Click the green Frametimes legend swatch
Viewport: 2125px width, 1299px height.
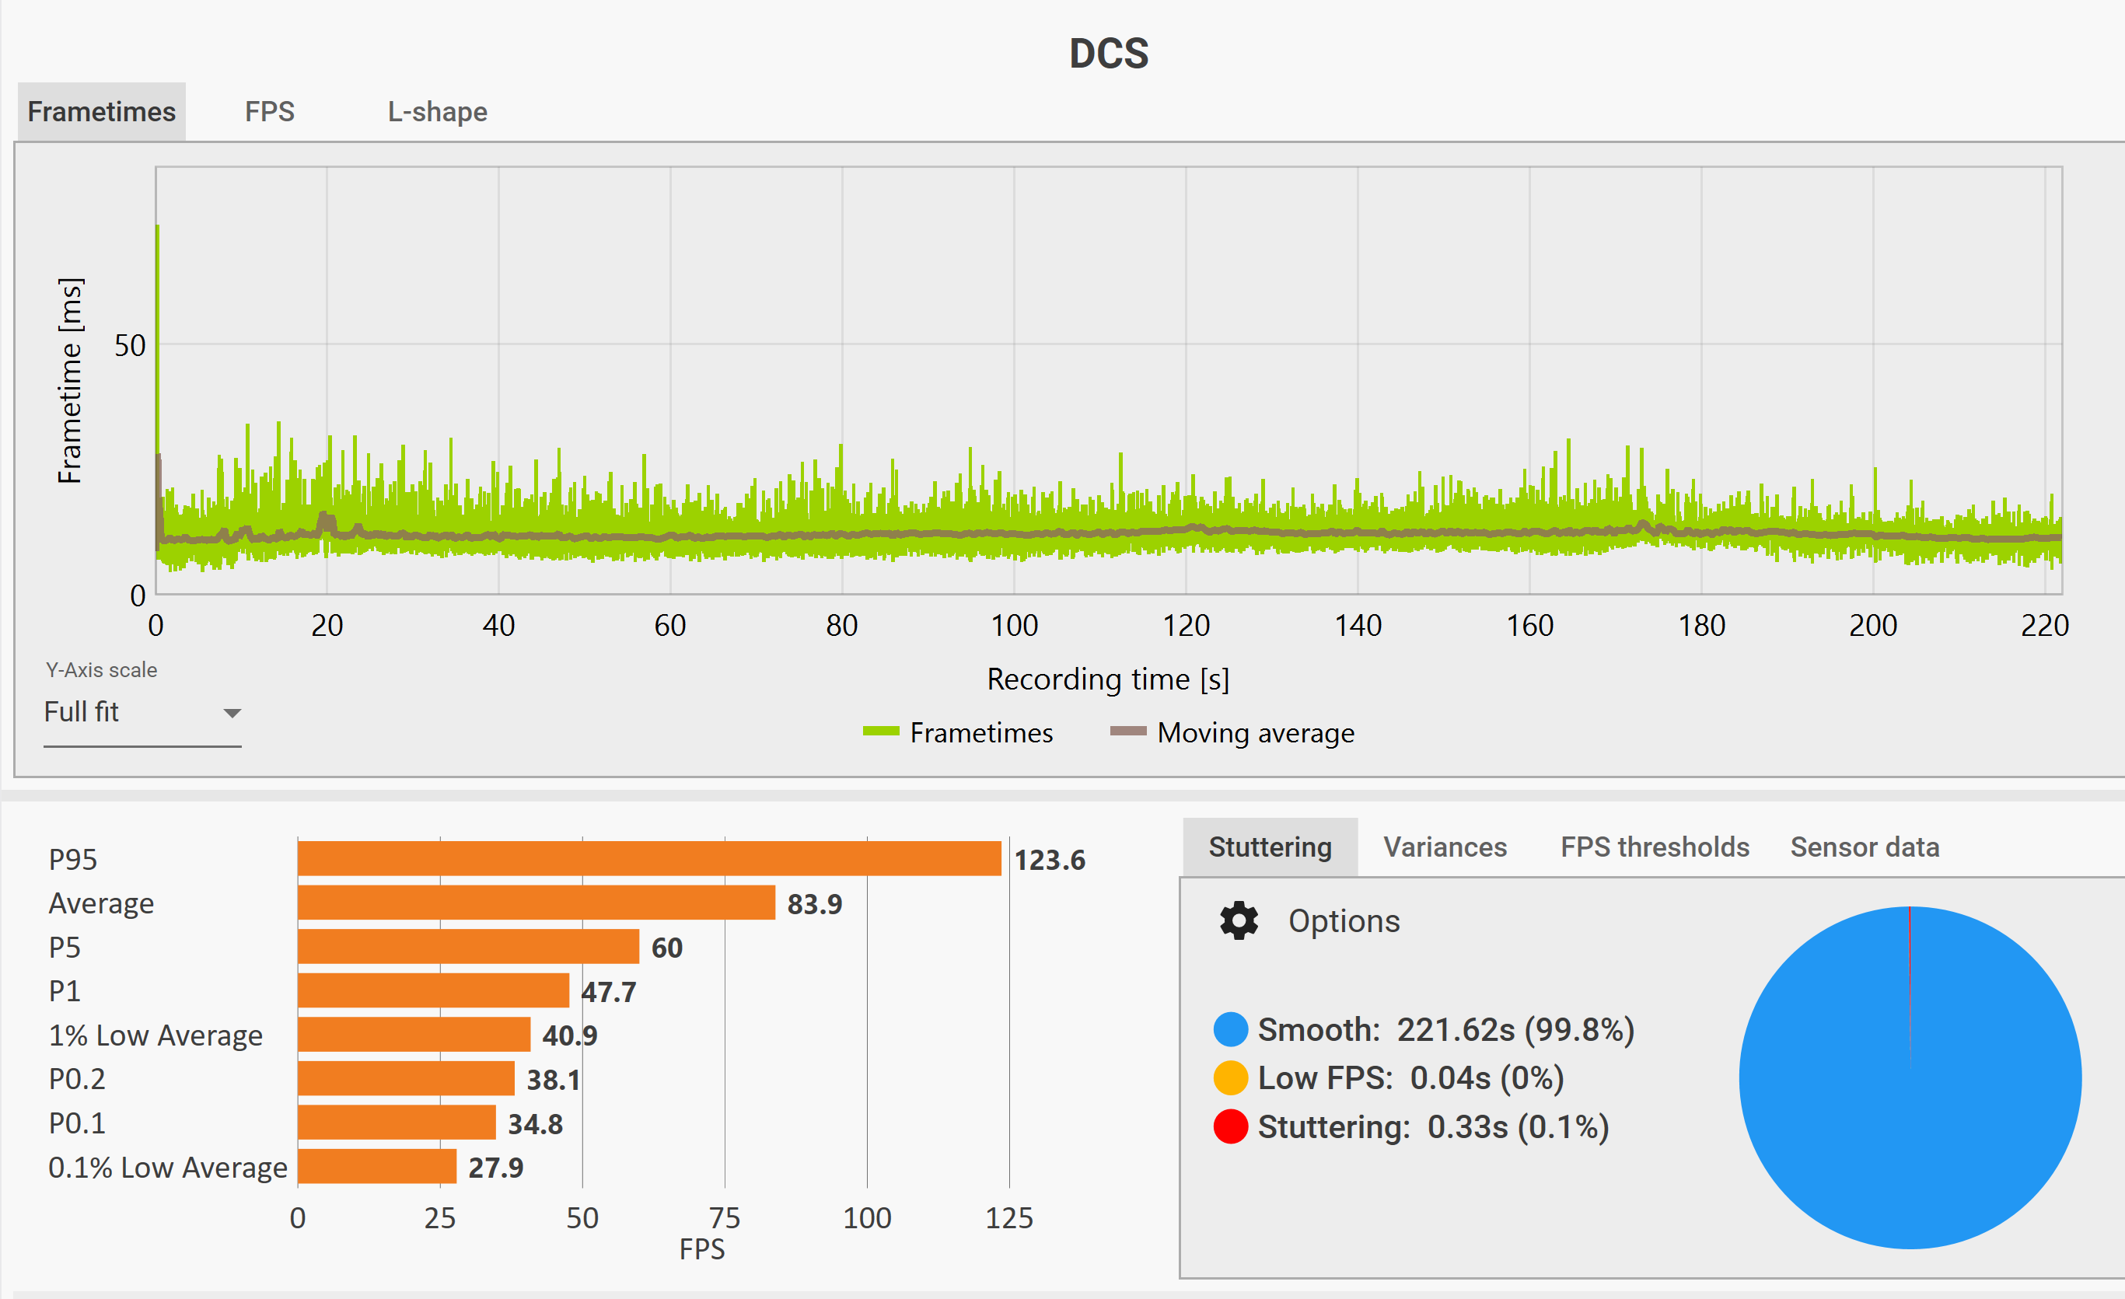click(x=880, y=731)
